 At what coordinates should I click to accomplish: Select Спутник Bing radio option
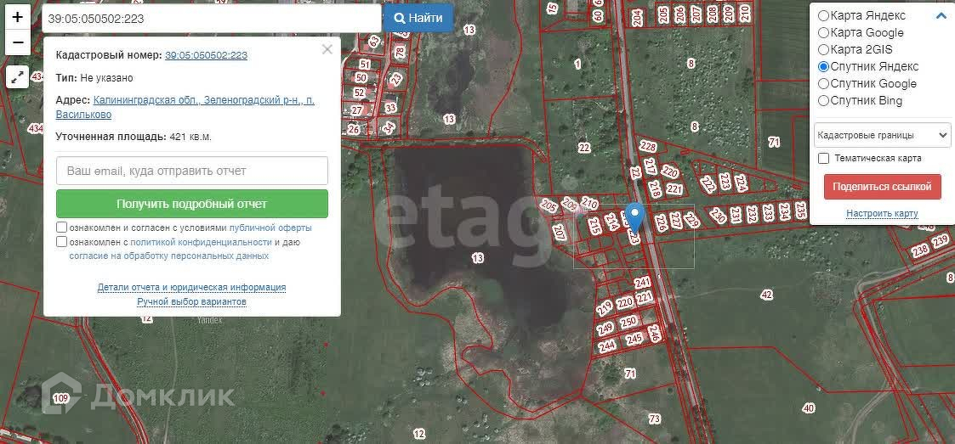point(823,101)
